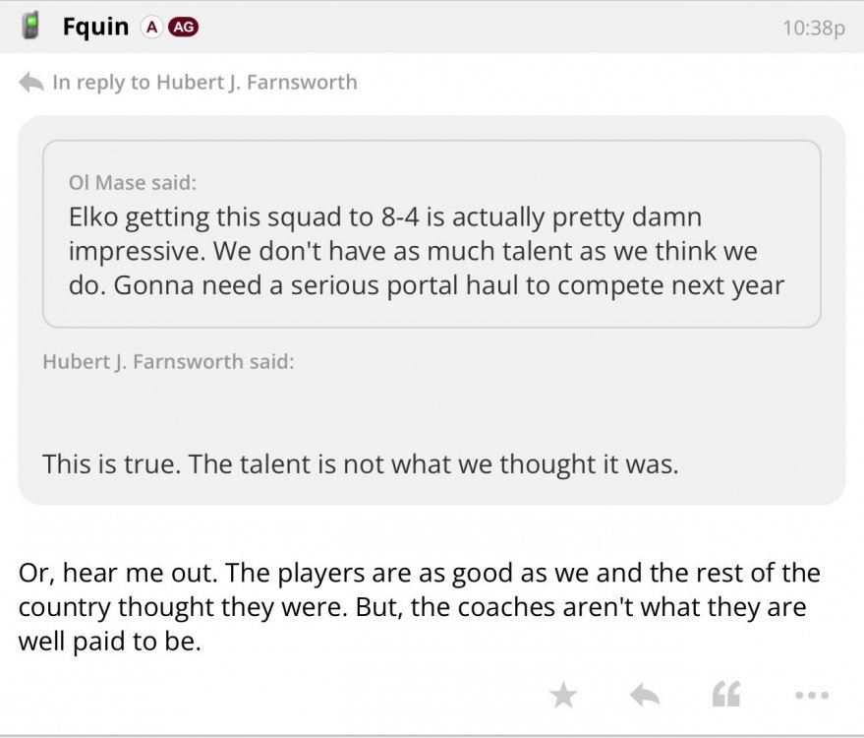Viewport: 864px width, 738px height.
Task: Click the 10:38p post timestamp
Action: point(813,28)
